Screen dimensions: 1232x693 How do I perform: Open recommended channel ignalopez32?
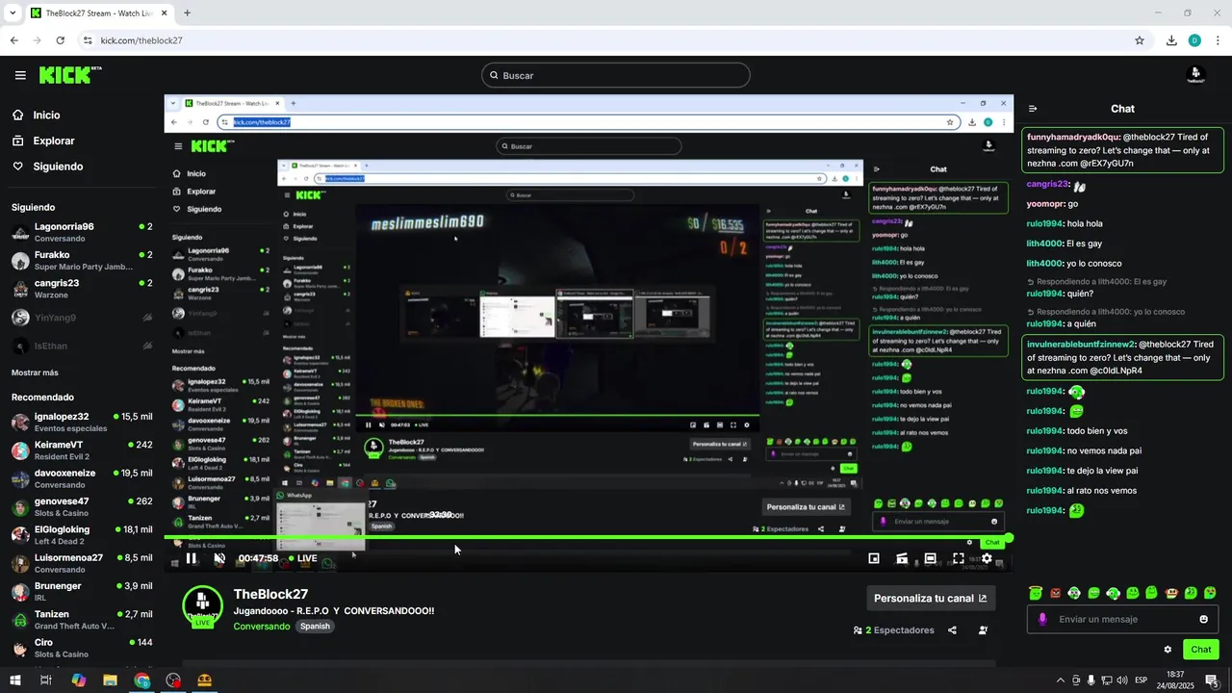click(x=82, y=422)
